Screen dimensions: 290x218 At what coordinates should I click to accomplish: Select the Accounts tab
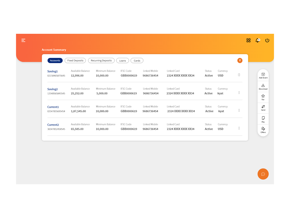point(55,61)
